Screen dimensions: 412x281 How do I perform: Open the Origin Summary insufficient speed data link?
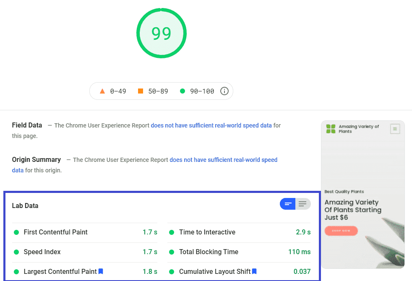point(223,160)
